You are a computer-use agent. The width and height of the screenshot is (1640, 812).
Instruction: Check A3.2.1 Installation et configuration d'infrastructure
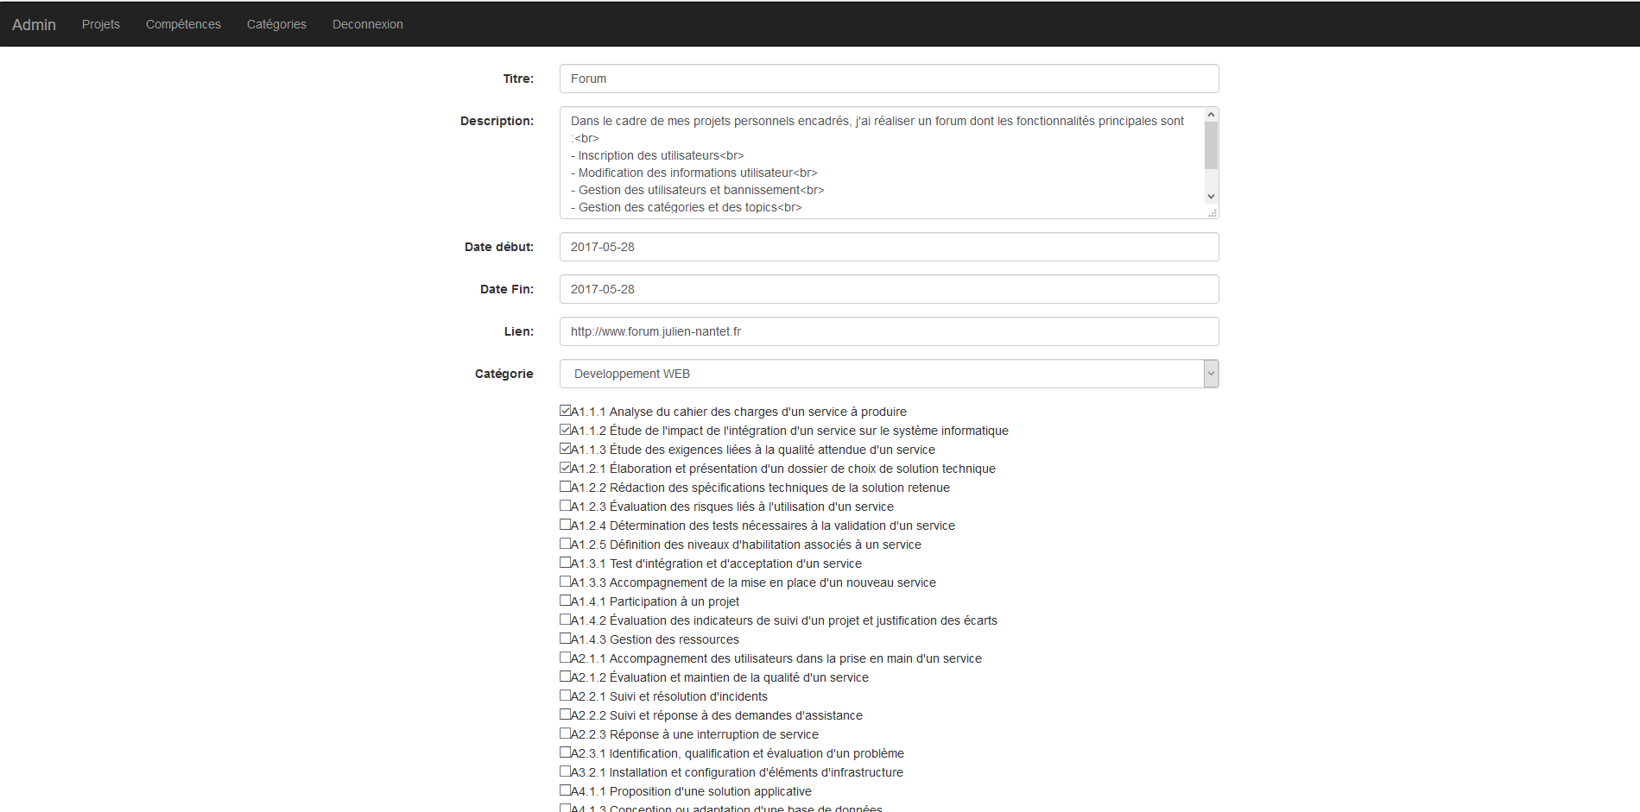(565, 771)
